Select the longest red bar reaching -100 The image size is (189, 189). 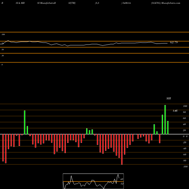(122, 149)
